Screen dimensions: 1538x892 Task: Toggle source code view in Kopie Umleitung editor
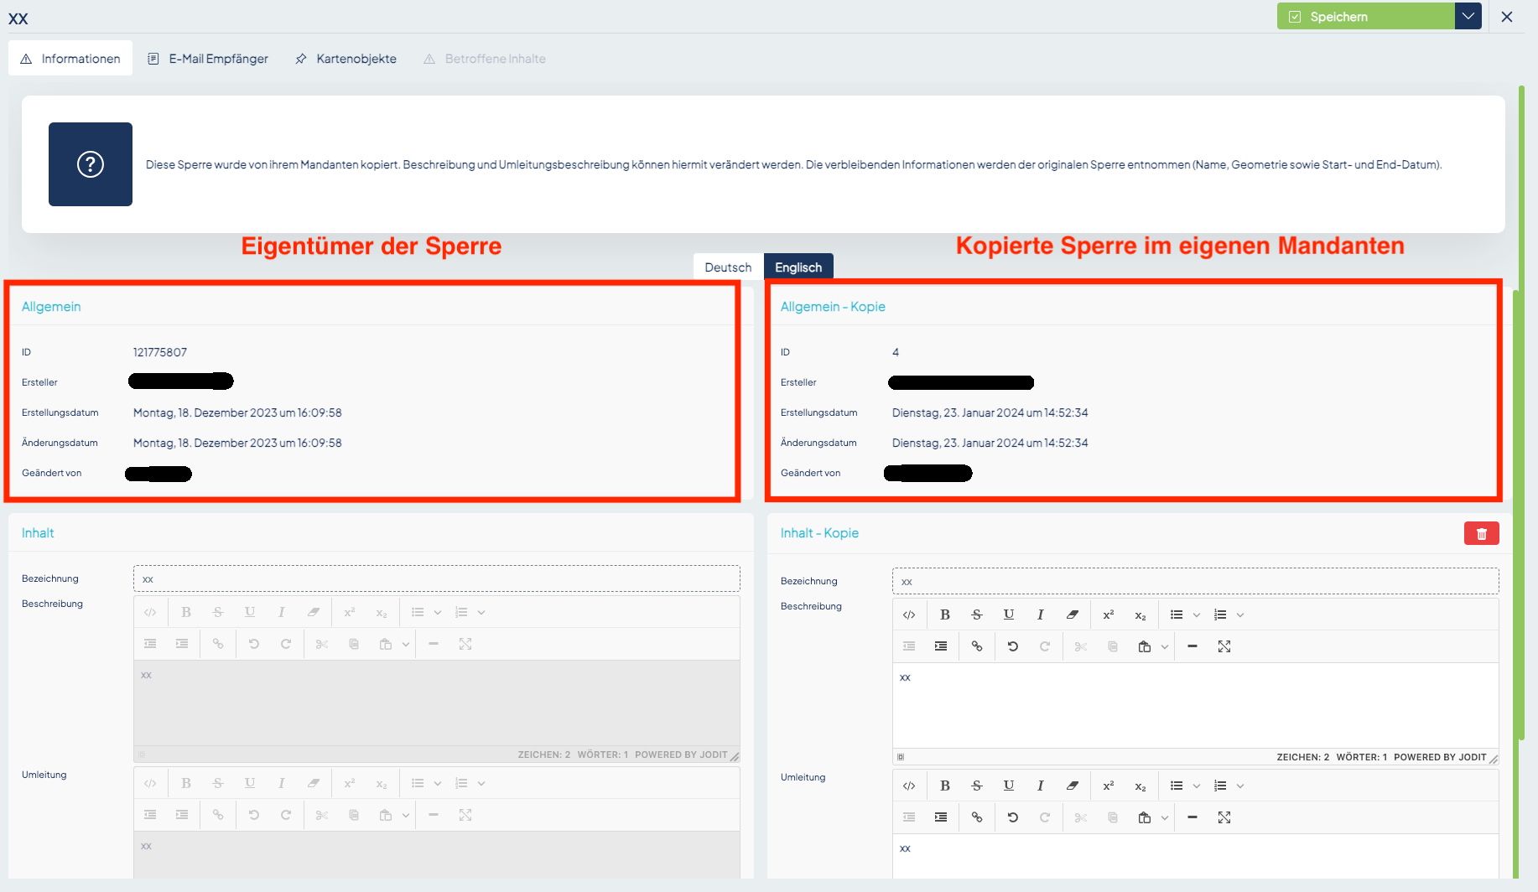(x=909, y=786)
